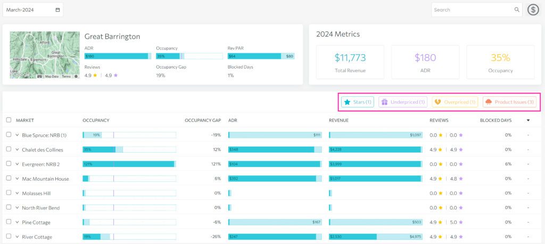The image size is (545, 244).
Task: Check the Blue Spruce: NRB (1) row checkbox
Action: point(9,134)
